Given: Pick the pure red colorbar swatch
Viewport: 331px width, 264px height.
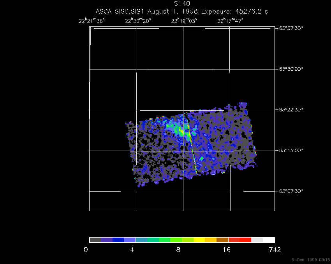Looking at the screenshot, I should pyautogui.click(x=245, y=240).
